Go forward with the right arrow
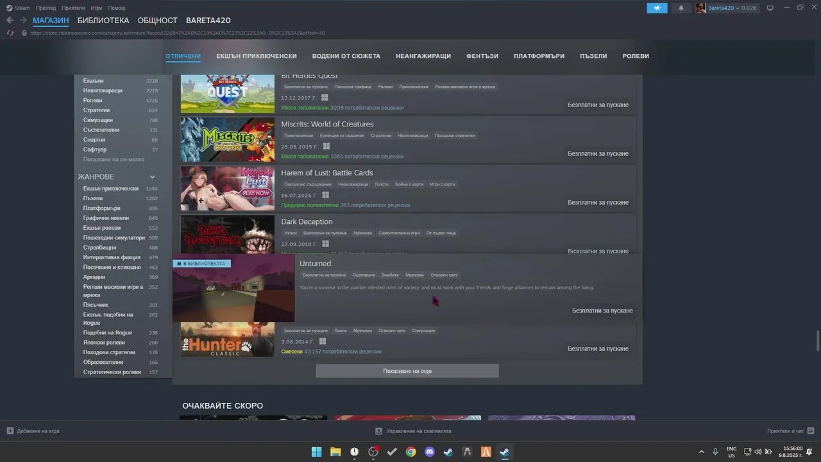This screenshot has width=821, height=462. point(23,21)
